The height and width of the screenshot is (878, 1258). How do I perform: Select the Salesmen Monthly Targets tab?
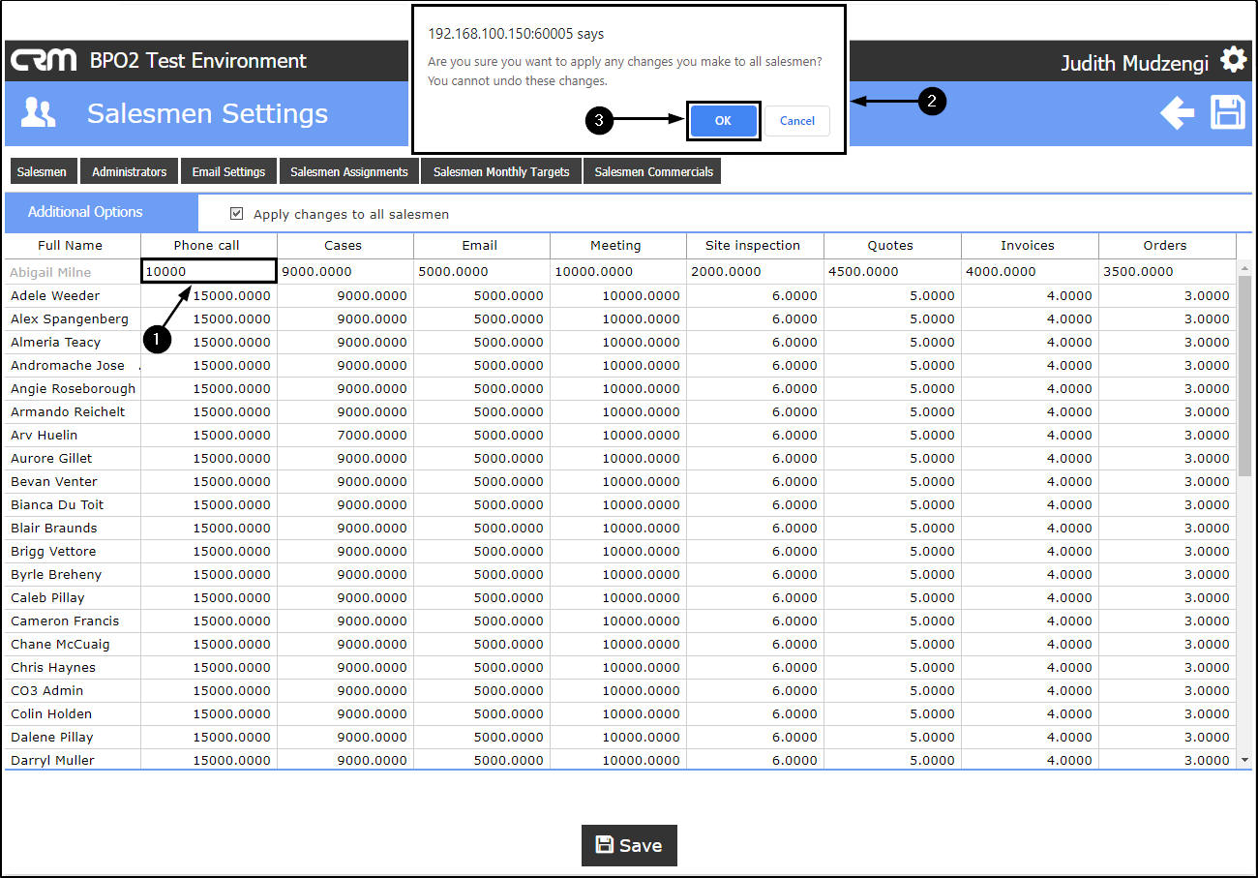pos(501,171)
